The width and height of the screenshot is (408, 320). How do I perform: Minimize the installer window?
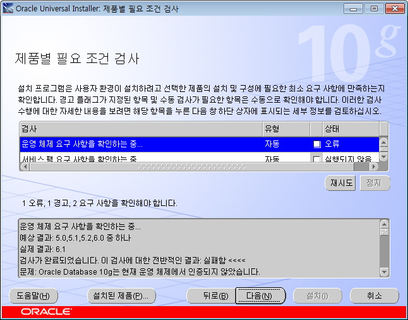[353, 9]
